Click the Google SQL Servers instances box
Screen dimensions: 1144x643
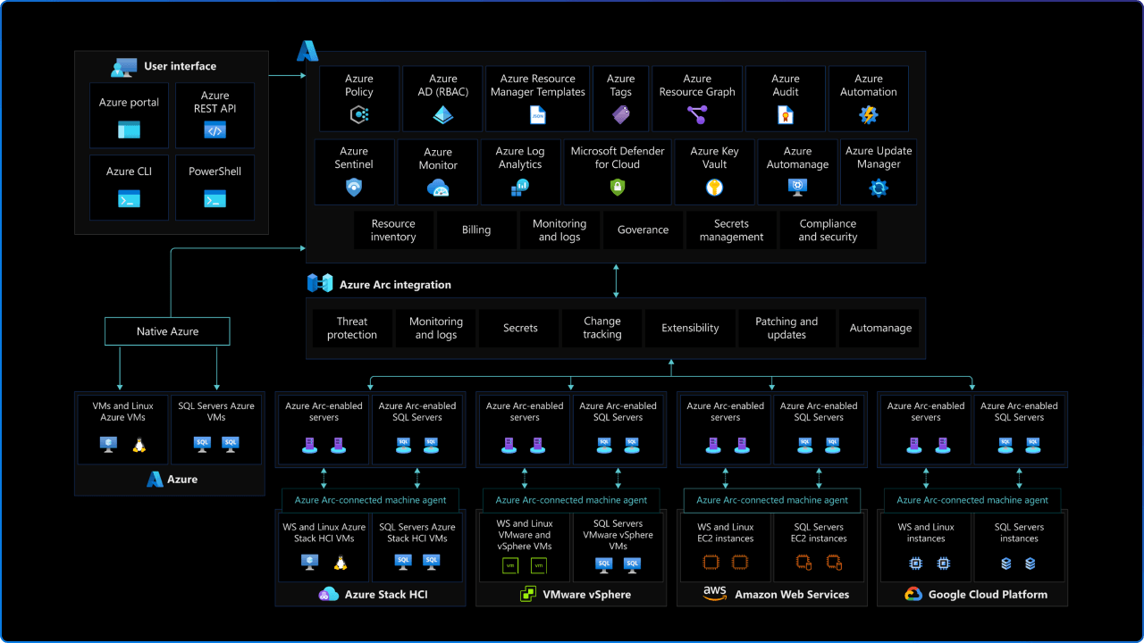(1019, 547)
